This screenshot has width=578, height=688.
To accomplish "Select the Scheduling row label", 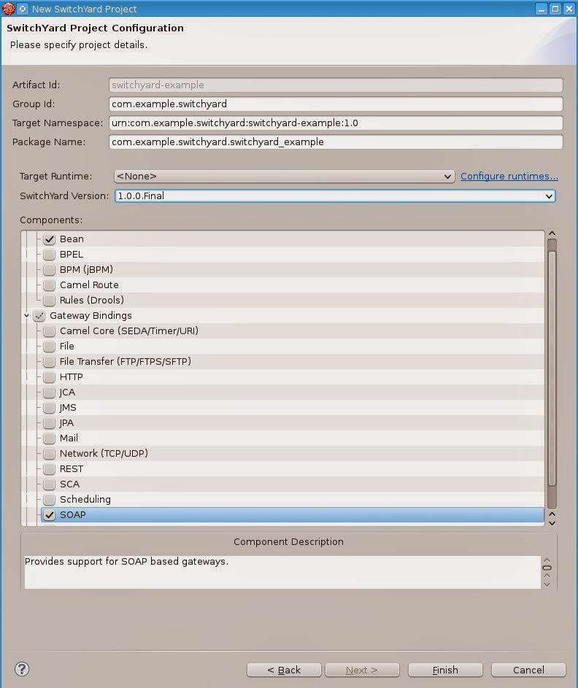I will tap(85, 499).
